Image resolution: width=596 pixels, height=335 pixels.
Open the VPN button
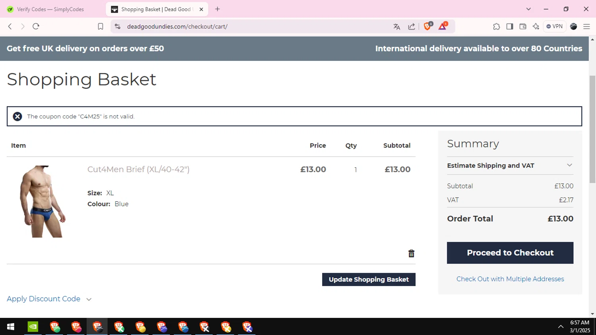[x=555, y=26]
